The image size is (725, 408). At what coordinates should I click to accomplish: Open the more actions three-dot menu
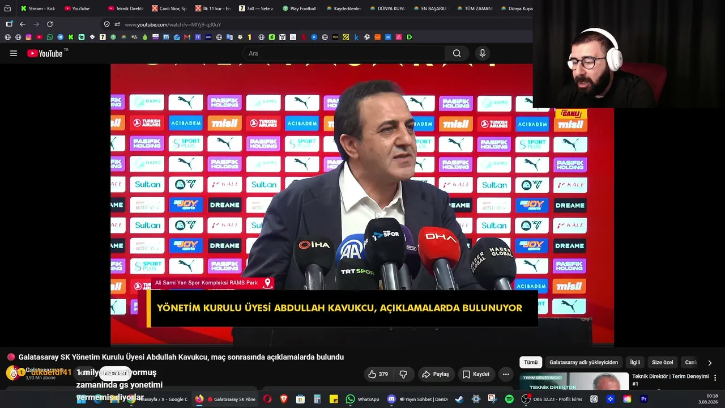point(506,374)
